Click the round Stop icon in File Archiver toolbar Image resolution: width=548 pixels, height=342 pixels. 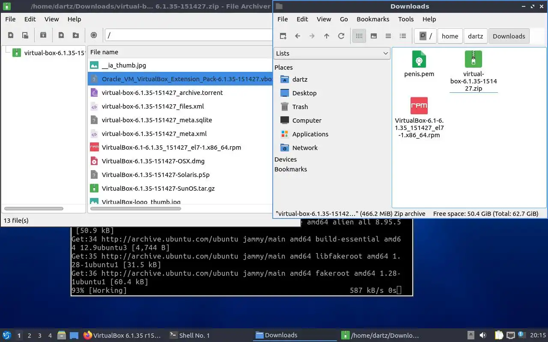[94, 35]
